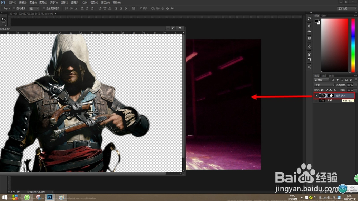
Task: Click the 3D camera zoom icon
Action: 173,9
